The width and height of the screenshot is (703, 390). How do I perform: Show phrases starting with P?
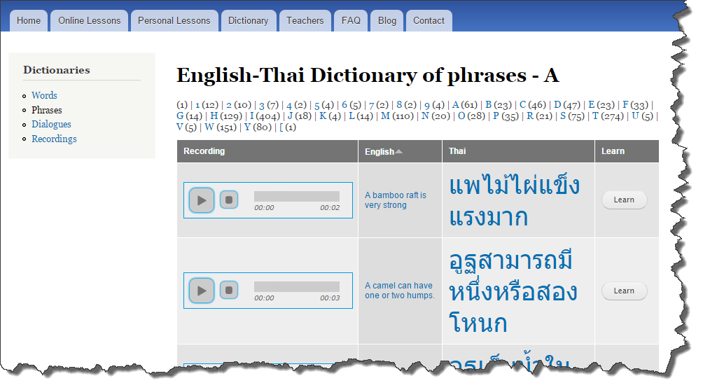point(496,116)
